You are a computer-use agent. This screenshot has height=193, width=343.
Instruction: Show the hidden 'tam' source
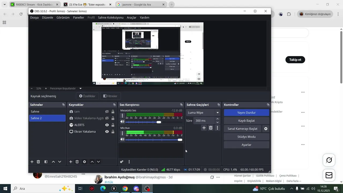coord(107,112)
